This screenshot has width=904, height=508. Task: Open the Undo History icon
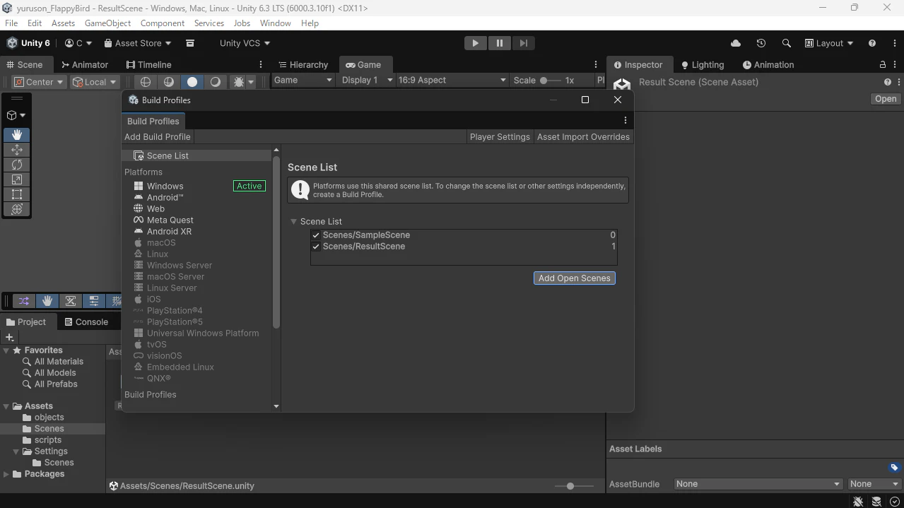point(761,43)
